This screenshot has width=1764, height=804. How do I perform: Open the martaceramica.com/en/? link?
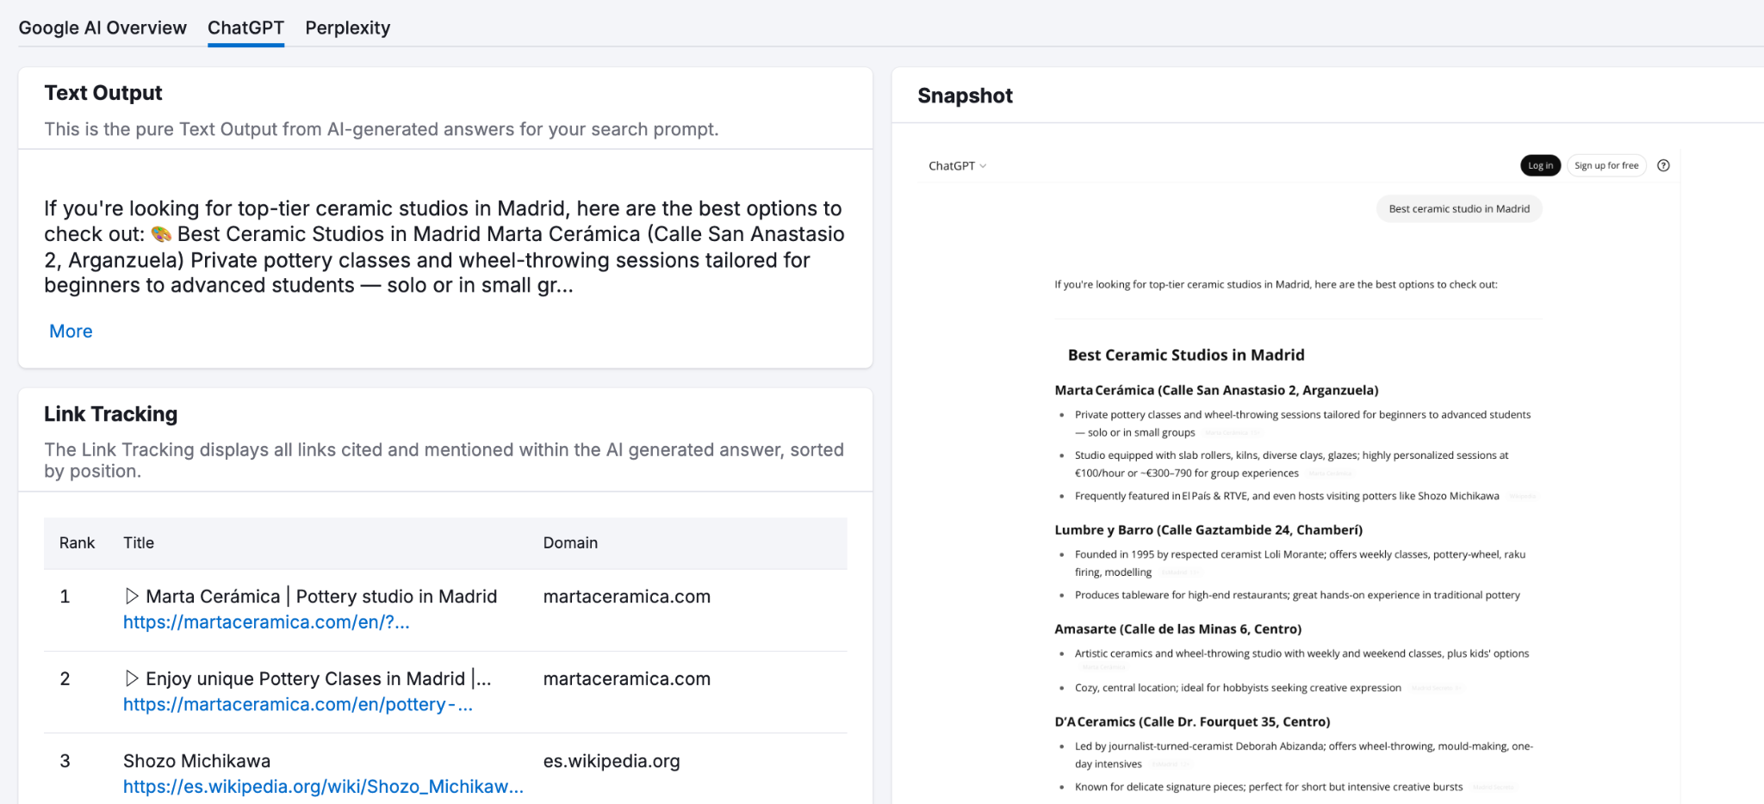click(x=266, y=622)
